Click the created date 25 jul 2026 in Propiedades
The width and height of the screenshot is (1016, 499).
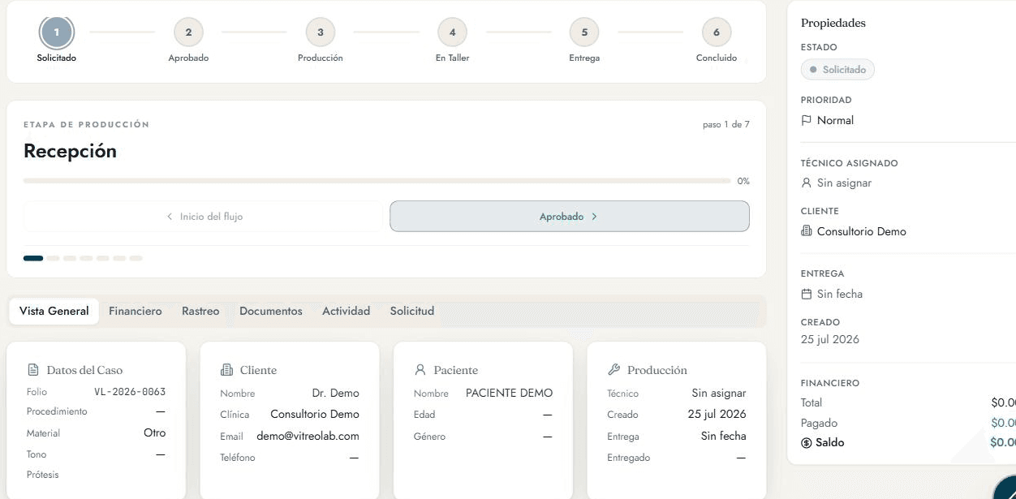coord(830,339)
